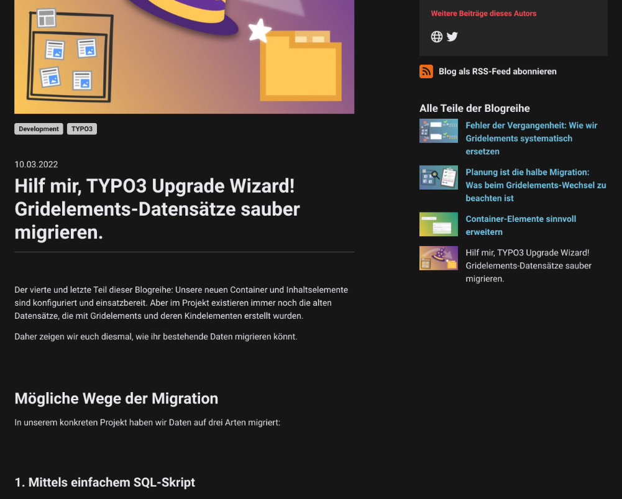622x499 pixels.
Task: Click paragraph starting 'Der vierte und letzte Teil'
Action: 181,303
